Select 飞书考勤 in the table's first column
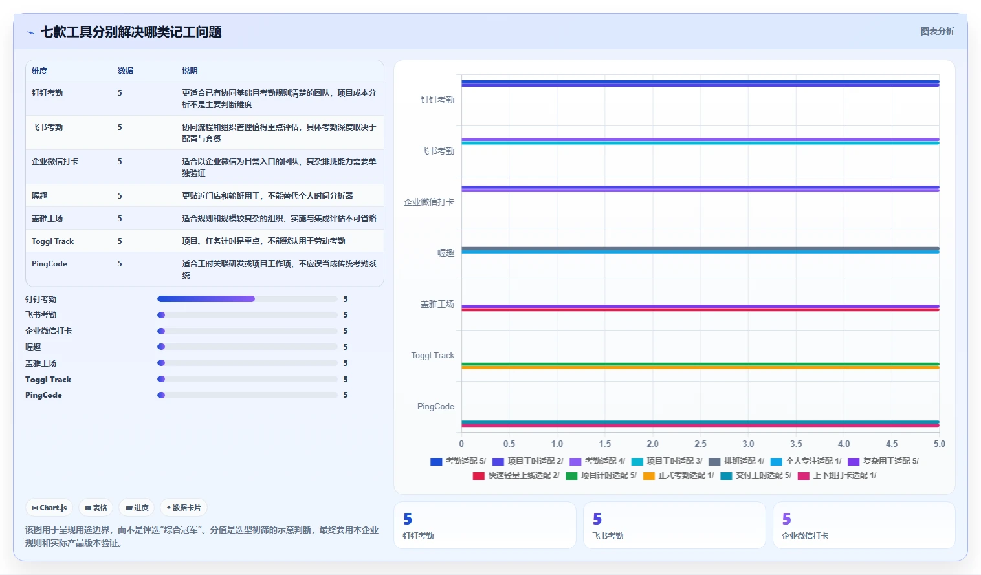The height and width of the screenshot is (575, 981). [47, 127]
